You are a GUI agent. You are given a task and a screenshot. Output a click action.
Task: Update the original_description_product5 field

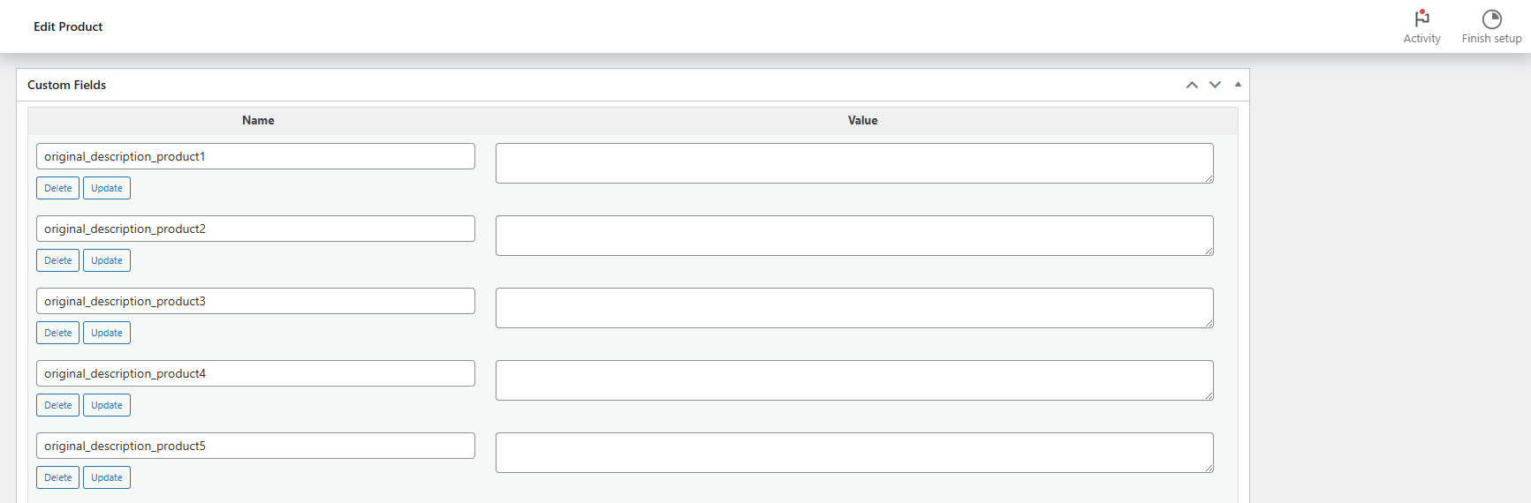107,477
